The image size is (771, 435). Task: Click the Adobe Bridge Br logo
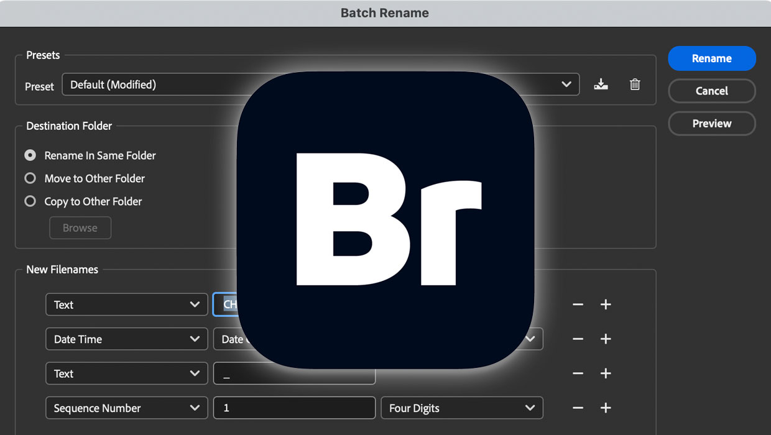[386, 219]
